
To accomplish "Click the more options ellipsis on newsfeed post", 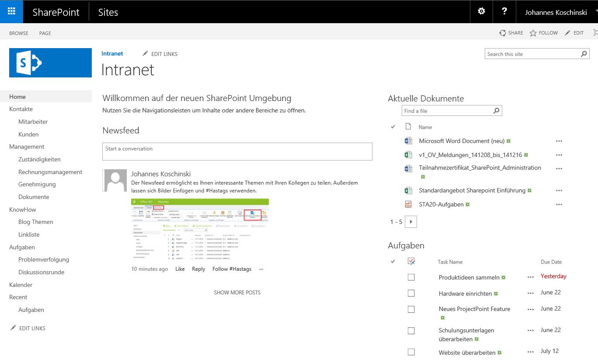I will [261, 269].
